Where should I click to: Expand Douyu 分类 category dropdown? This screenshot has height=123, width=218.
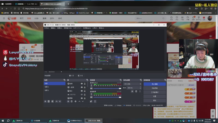(37, 18)
